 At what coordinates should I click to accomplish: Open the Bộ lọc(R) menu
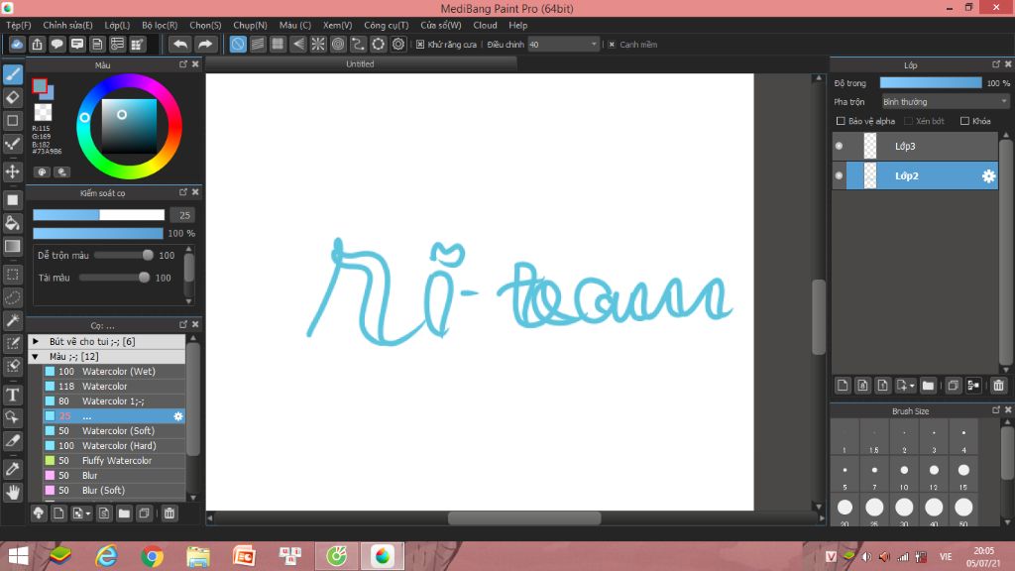160,25
